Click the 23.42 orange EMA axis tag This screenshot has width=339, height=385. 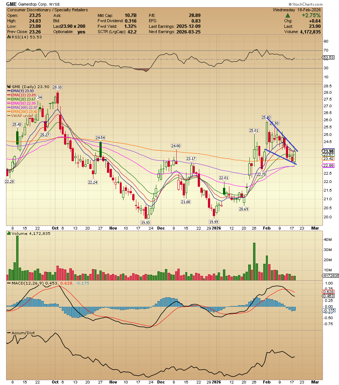[x=328, y=158]
